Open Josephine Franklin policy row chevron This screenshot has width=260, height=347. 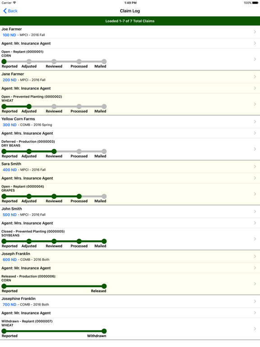tap(255, 301)
